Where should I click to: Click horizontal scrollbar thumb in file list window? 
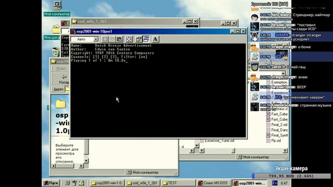point(233,151)
